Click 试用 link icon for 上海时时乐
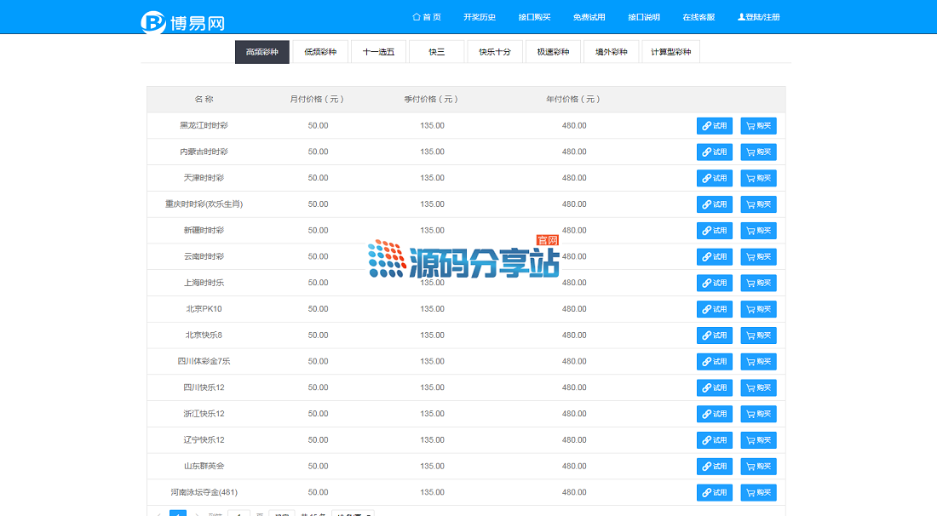This screenshot has height=516, width=937. (x=706, y=284)
